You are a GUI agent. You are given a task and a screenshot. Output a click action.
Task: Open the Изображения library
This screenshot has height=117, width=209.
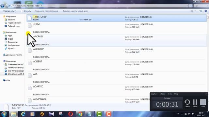coord(12,45)
